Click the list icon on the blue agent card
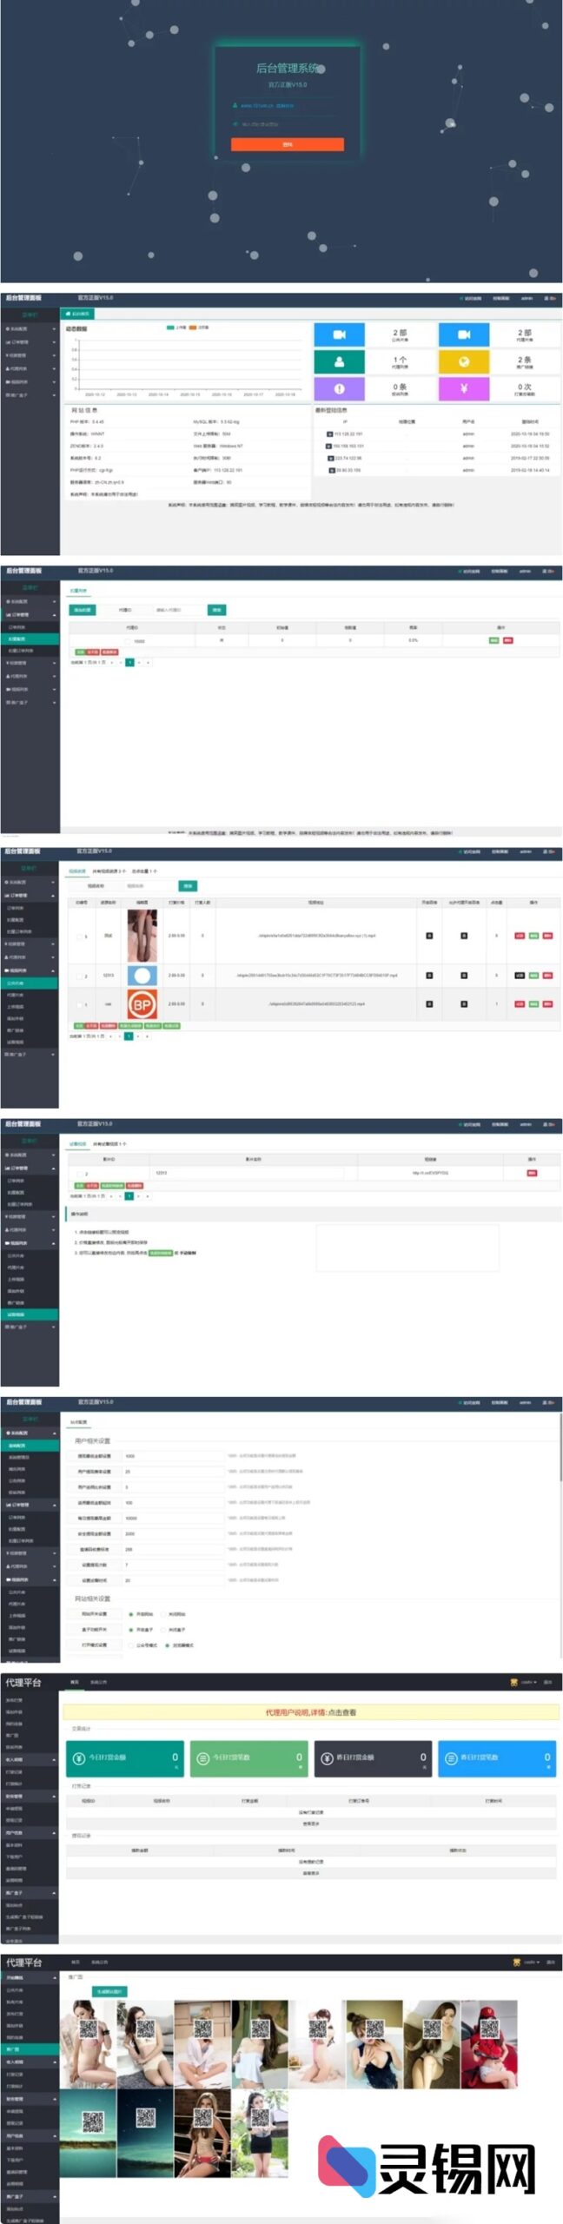 [450, 1757]
